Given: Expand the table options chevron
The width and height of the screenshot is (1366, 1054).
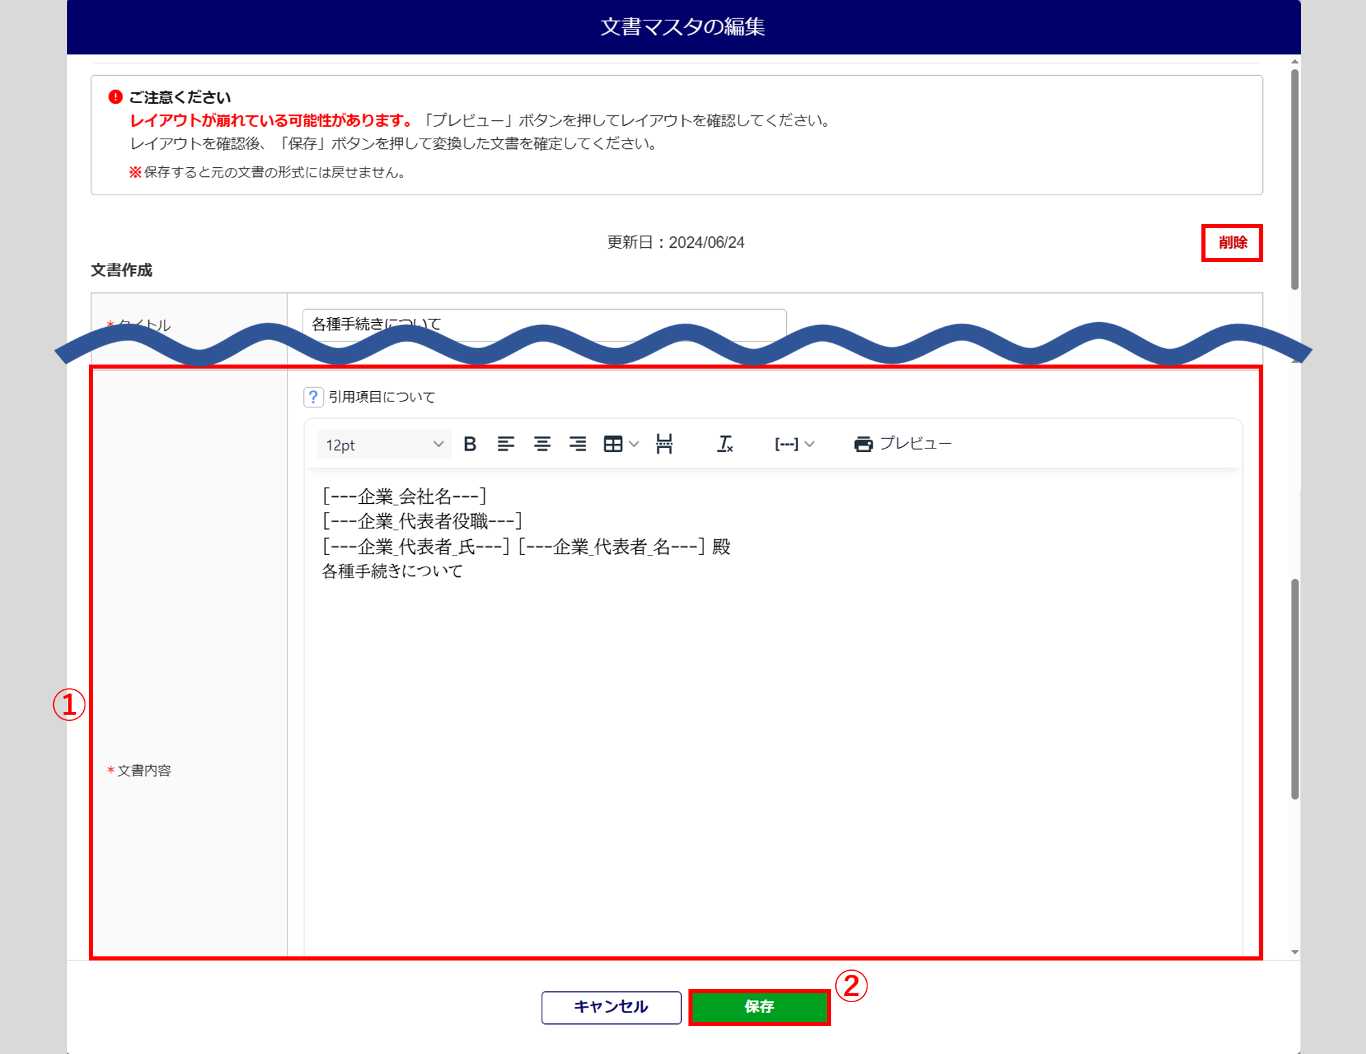Looking at the screenshot, I should [x=635, y=444].
